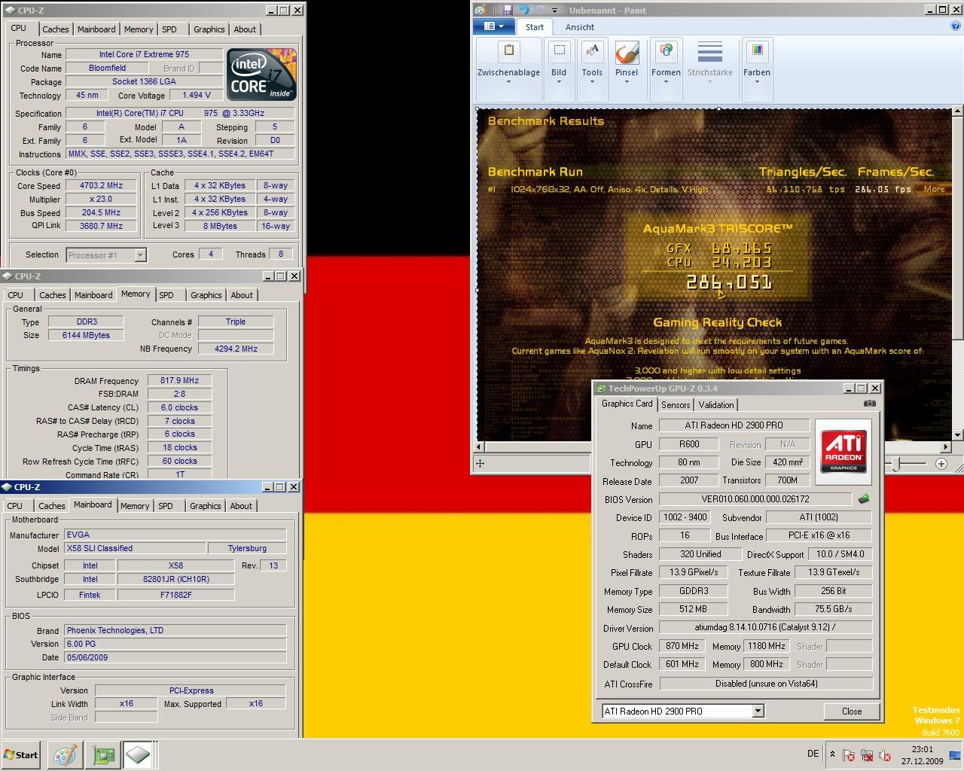
Task: Click the Save icon in Paint's title bar
Action: 508,10
